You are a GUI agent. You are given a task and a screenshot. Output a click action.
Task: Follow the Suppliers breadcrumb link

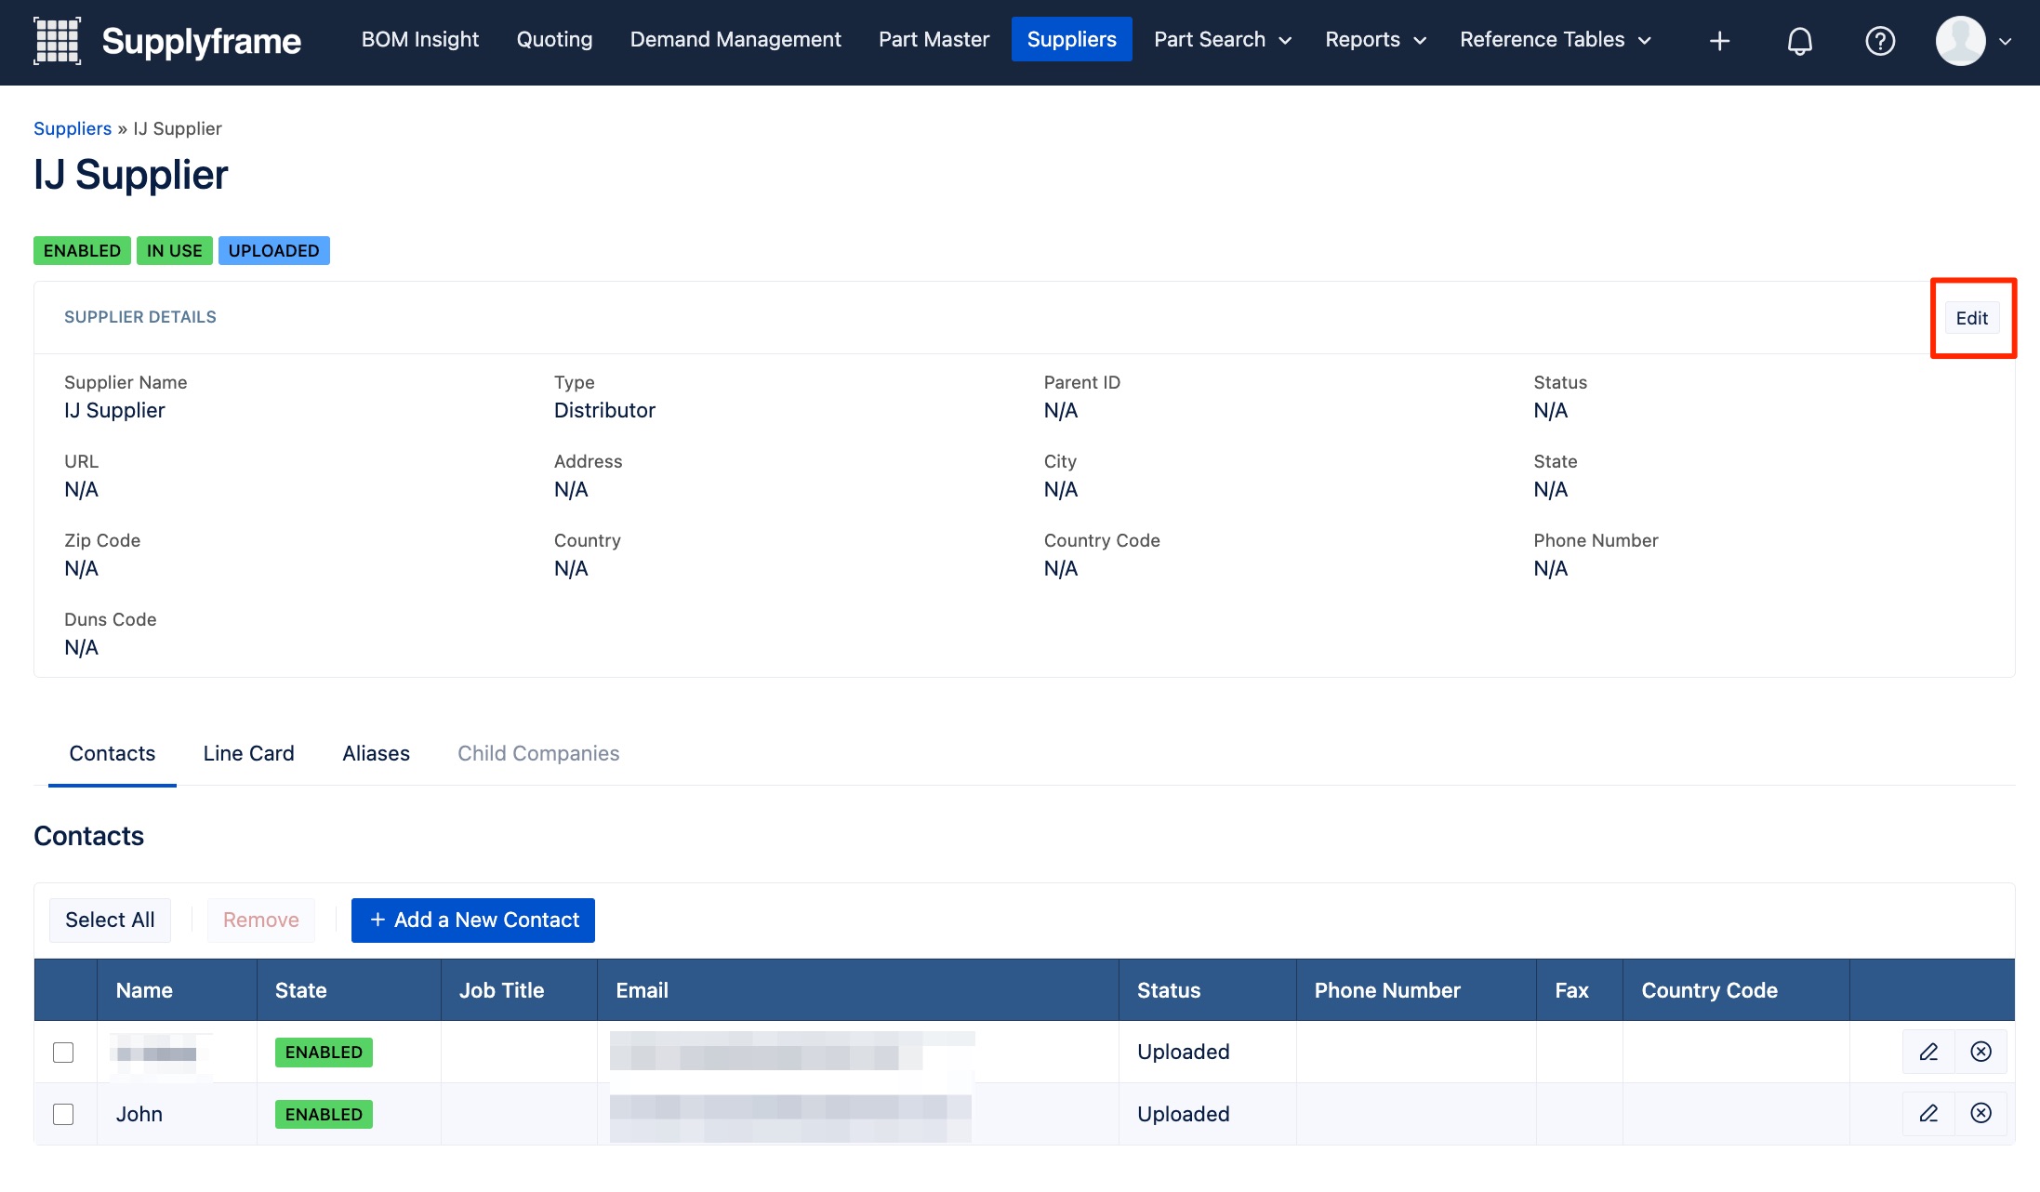(x=73, y=128)
